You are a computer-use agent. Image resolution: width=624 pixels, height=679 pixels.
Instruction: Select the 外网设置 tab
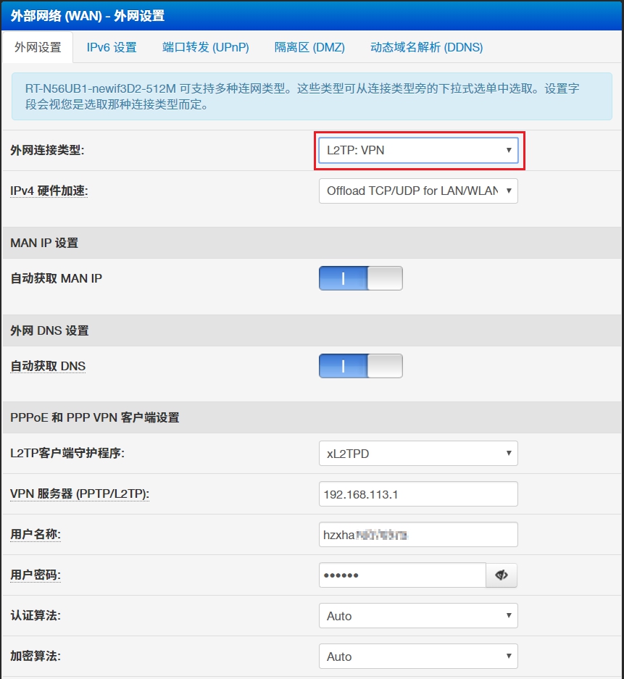point(37,47)
